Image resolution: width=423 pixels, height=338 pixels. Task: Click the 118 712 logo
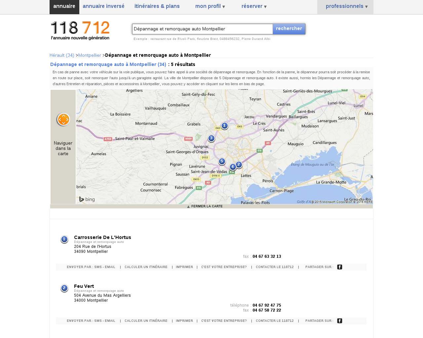click(80, 30)
